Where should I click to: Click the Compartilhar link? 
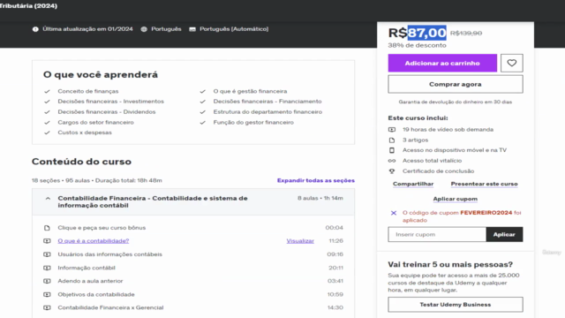pos(413,184)
